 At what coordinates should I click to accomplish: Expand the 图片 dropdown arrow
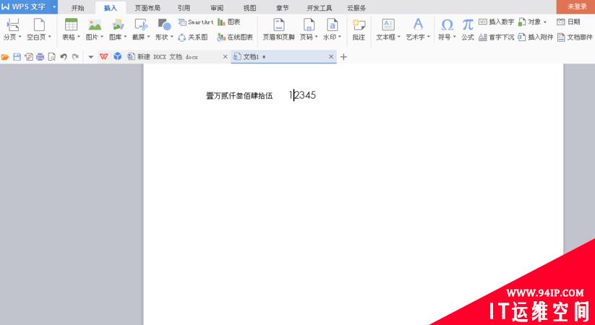tap(102, 37)
